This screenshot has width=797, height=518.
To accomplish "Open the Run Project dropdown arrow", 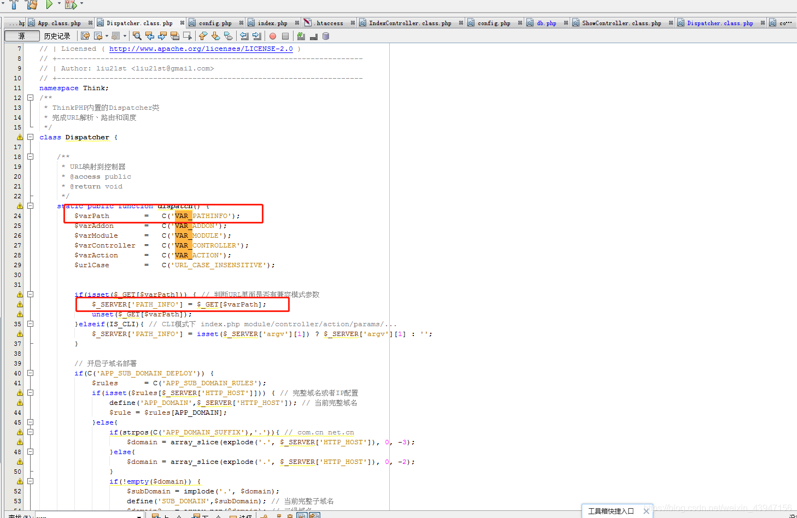I will click(x=58, y=4).
